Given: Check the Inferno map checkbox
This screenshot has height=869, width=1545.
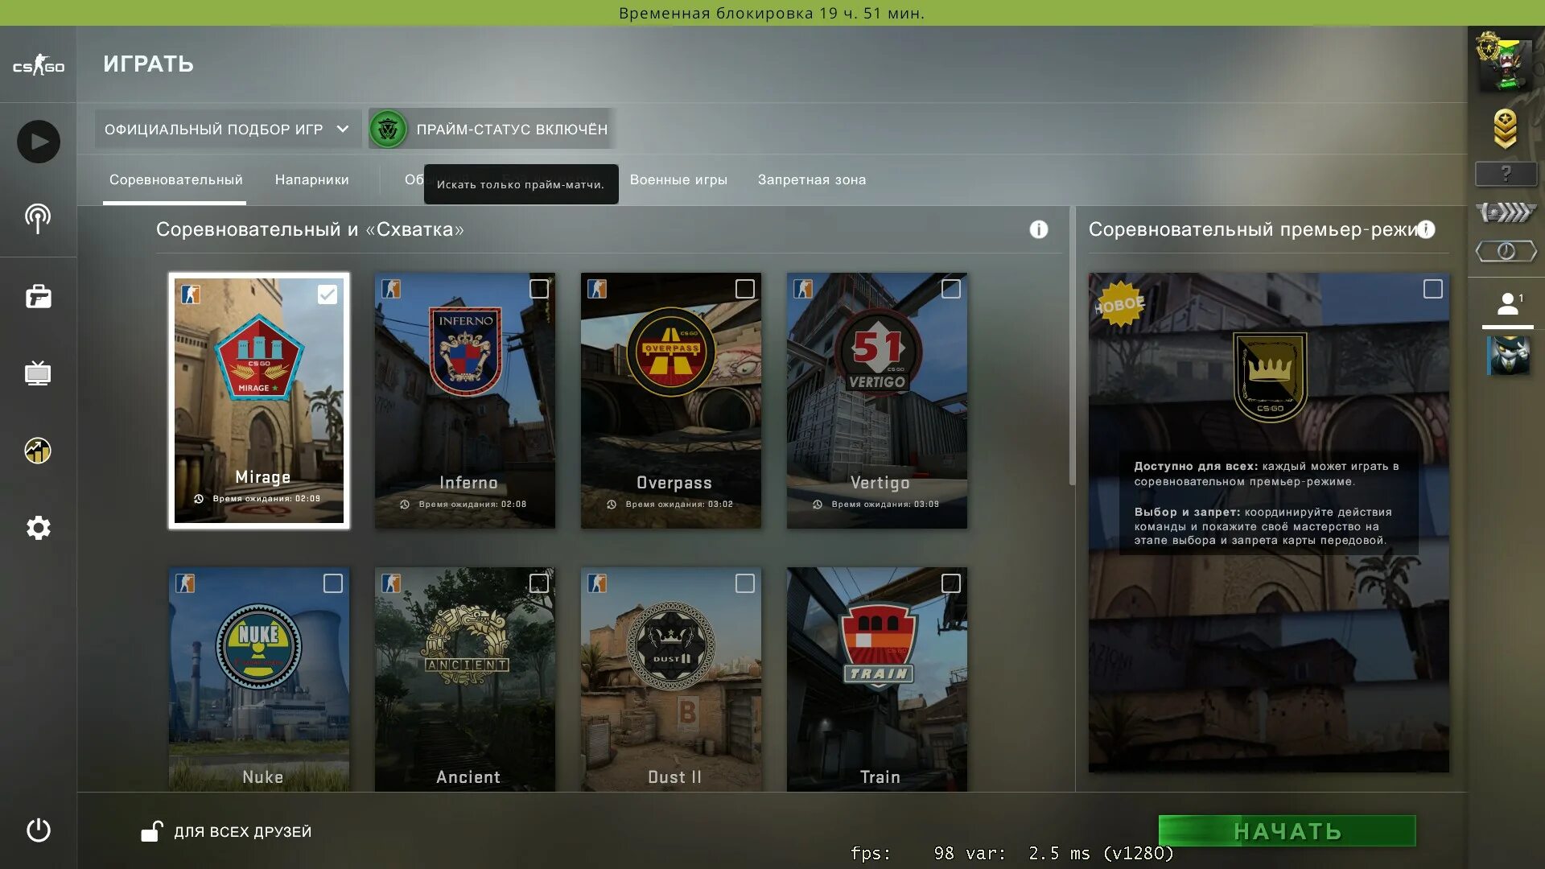Looking at the screenshot, I should click(539, 289).
